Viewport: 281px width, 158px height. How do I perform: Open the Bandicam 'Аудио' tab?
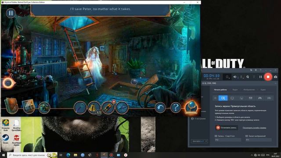point(263,90)
